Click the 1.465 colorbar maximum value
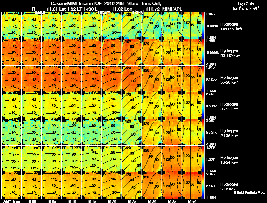Viewport: 267px width, 203px height. pos(210,41)
